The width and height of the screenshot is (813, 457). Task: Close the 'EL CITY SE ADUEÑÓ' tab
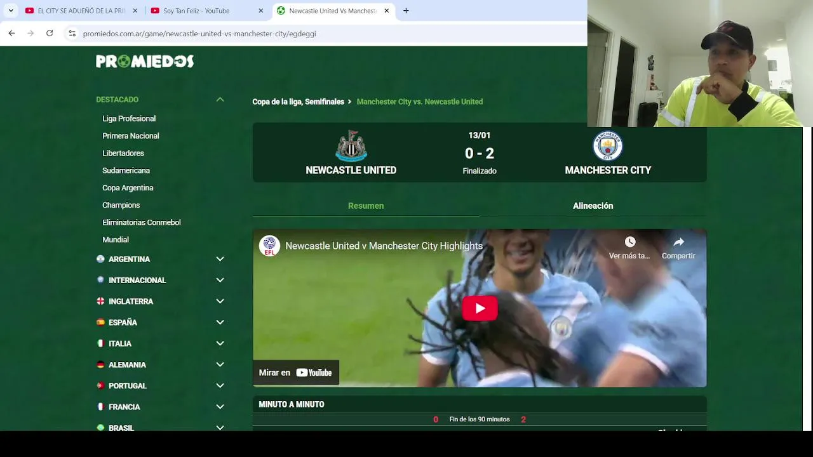point(135,11)
